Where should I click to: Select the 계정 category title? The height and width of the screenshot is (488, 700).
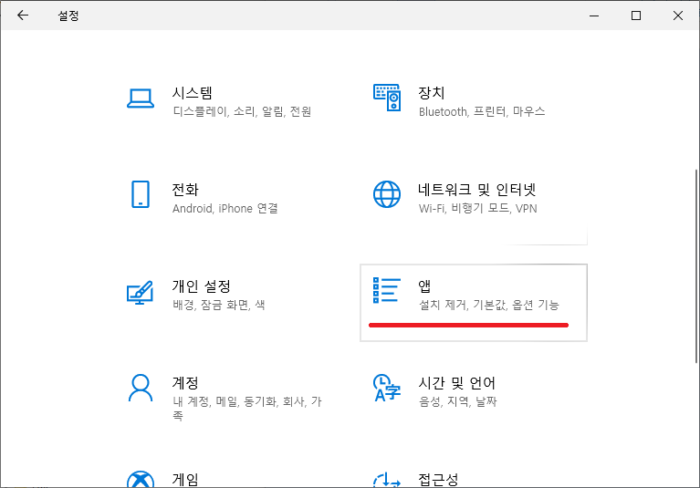185,383
